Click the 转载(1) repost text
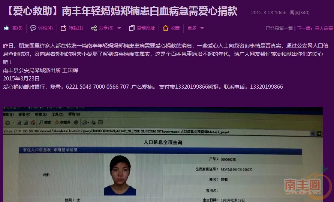Image resolution: width=334 pixels, height=202 pixels. pyautogui.click(x=76, y=28)
